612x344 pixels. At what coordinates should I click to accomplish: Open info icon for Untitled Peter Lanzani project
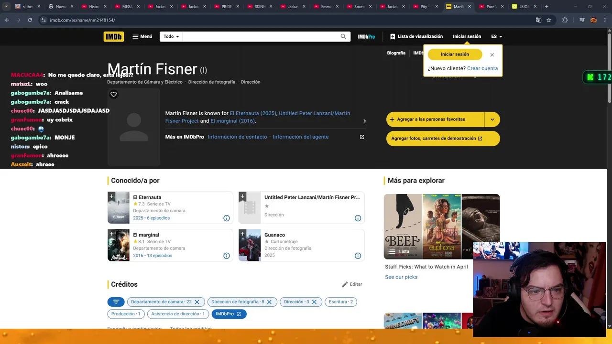[358, 218]
